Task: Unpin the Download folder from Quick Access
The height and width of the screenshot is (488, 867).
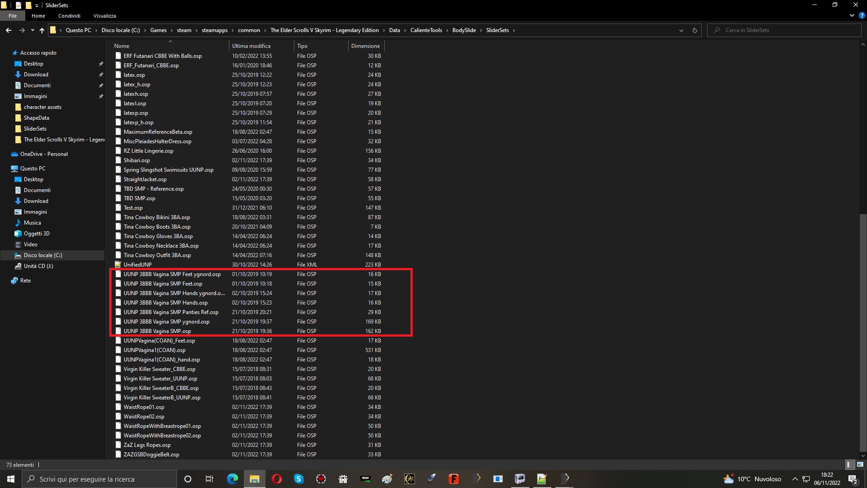Action: tap(101, 74)
